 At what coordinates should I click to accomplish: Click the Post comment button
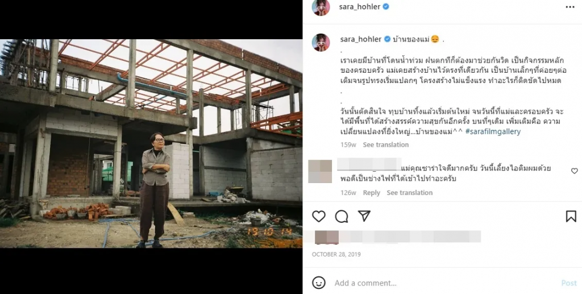pos(568,283)
